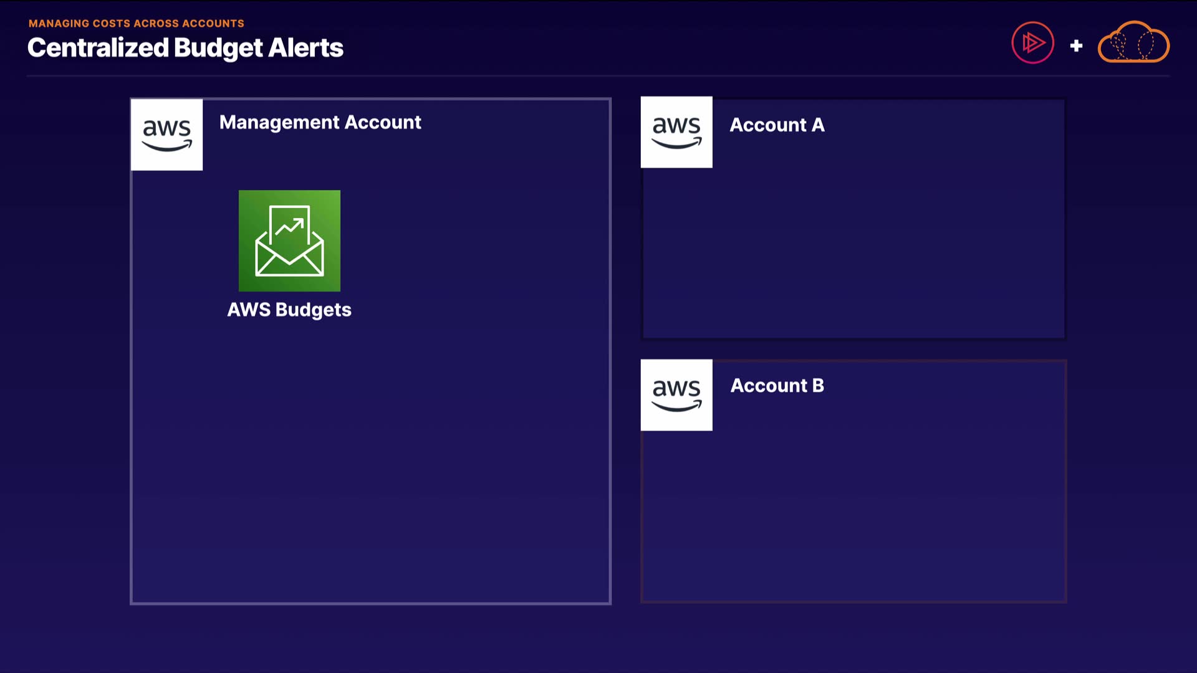Click the orange word ACCOUNTS in subtitle

tap(213, 24)
